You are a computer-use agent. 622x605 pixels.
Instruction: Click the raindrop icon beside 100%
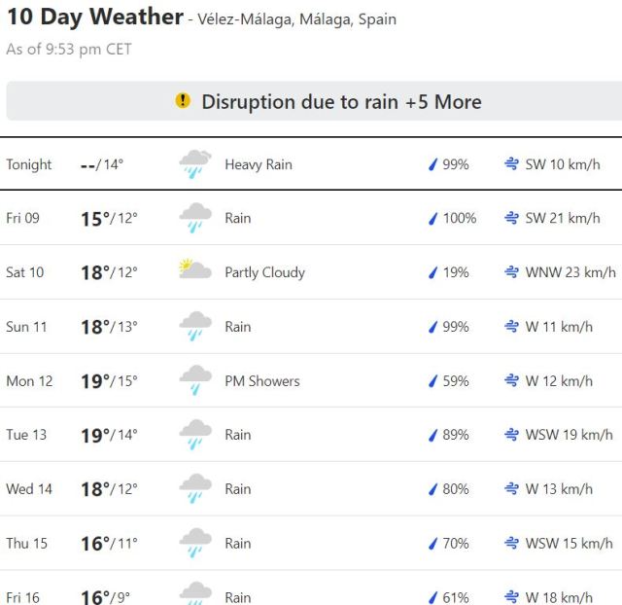click(x=433, y=219)
